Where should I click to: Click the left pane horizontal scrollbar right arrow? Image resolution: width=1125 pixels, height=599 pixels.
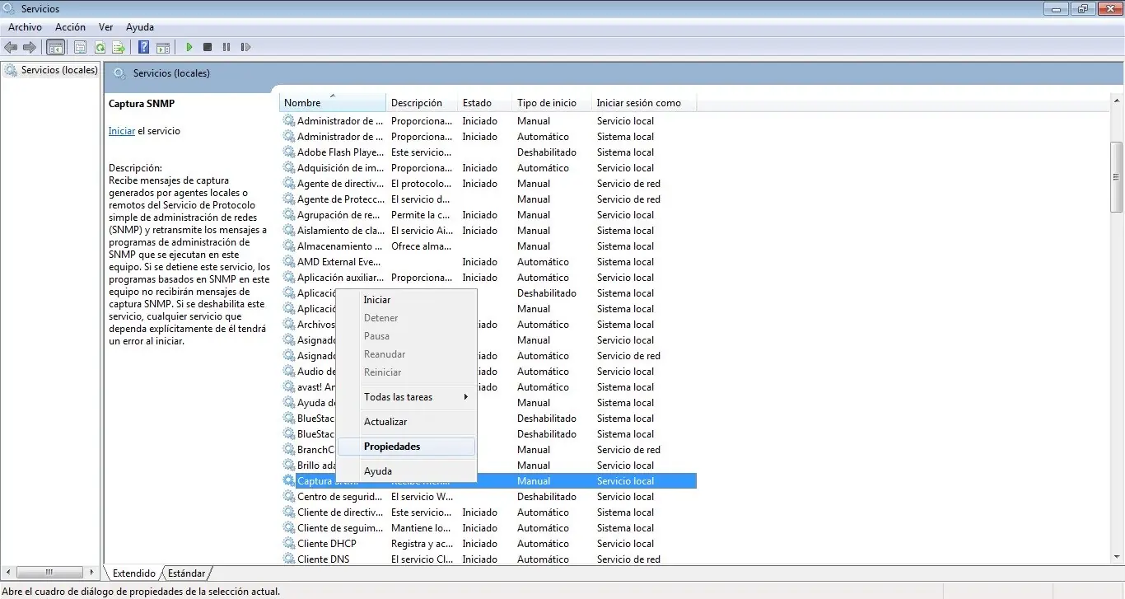pos(91,572)
